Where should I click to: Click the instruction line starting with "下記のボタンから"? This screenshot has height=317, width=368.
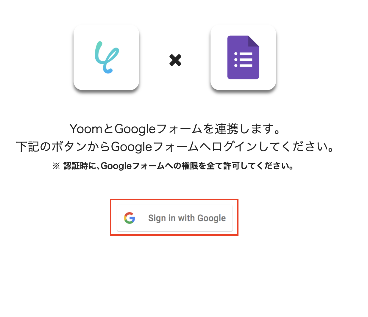(176, 147)
